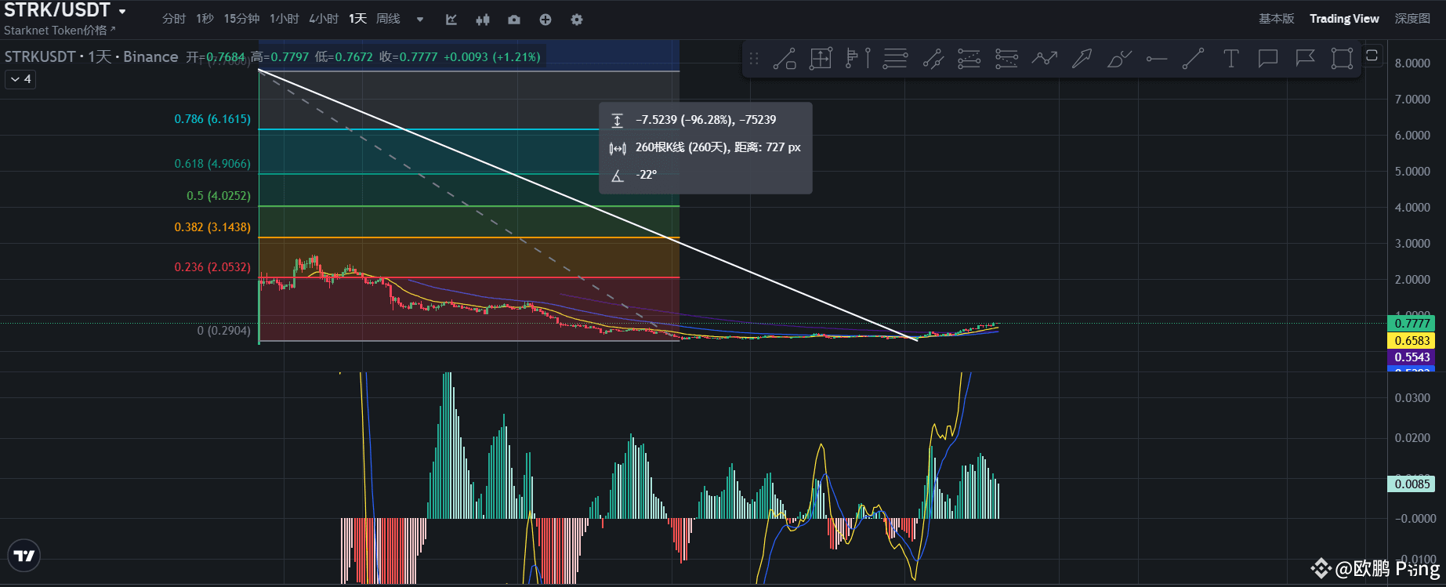This screenshot has width=1446, height=587.
Task: Expand more time intervals dropdown arrow
Action: point(420,20)
